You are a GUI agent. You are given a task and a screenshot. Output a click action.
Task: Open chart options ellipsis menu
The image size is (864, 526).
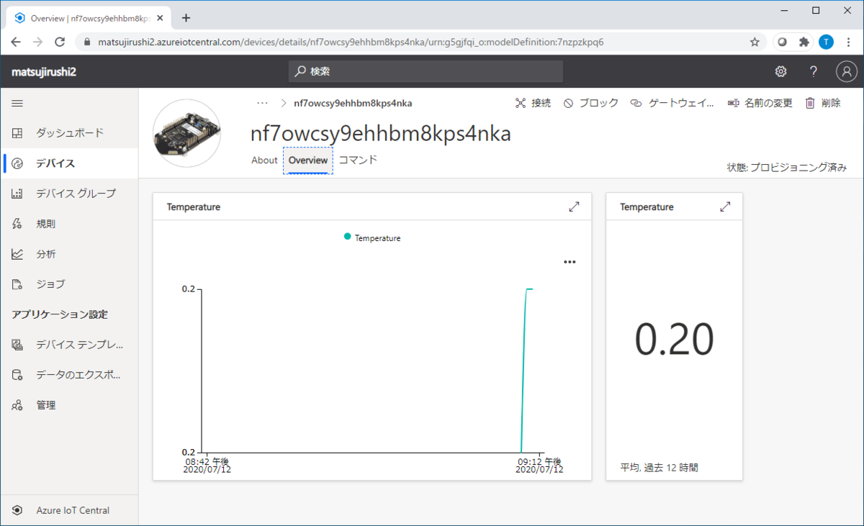[x=570, y=262]
